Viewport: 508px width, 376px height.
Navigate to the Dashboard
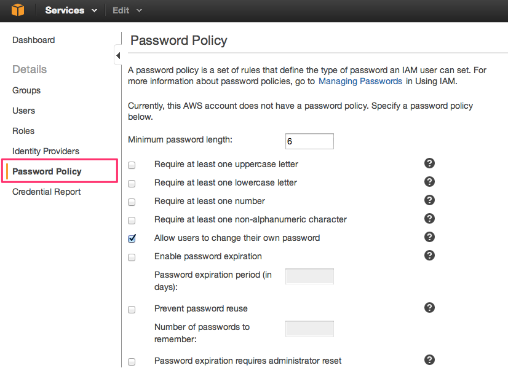tap(33, 40)
